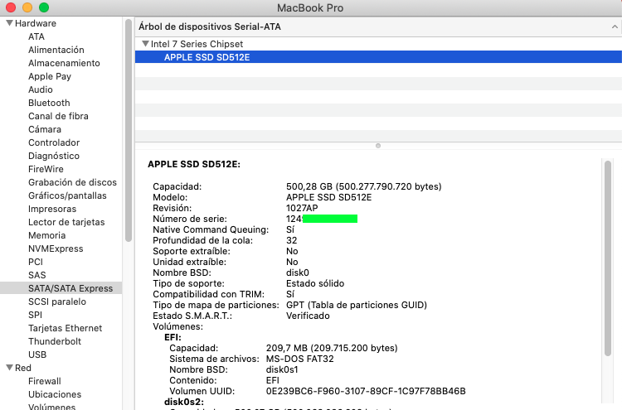Click the 209,7 MB EFI capacity value
622x410 pixels.
tap(332, 348)
